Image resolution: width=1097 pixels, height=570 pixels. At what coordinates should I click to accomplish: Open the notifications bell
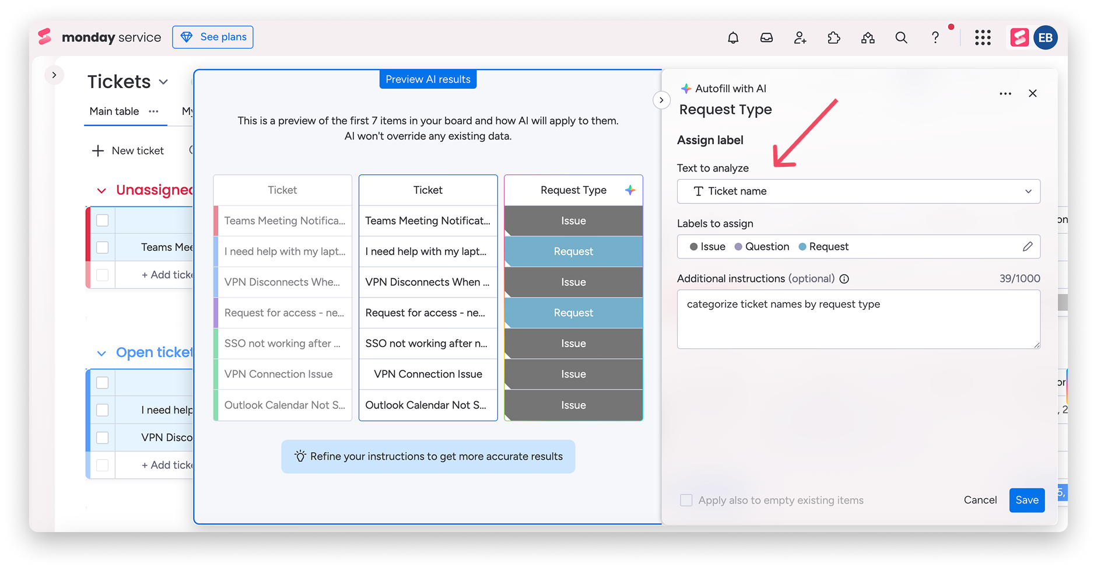pos(733,38)
